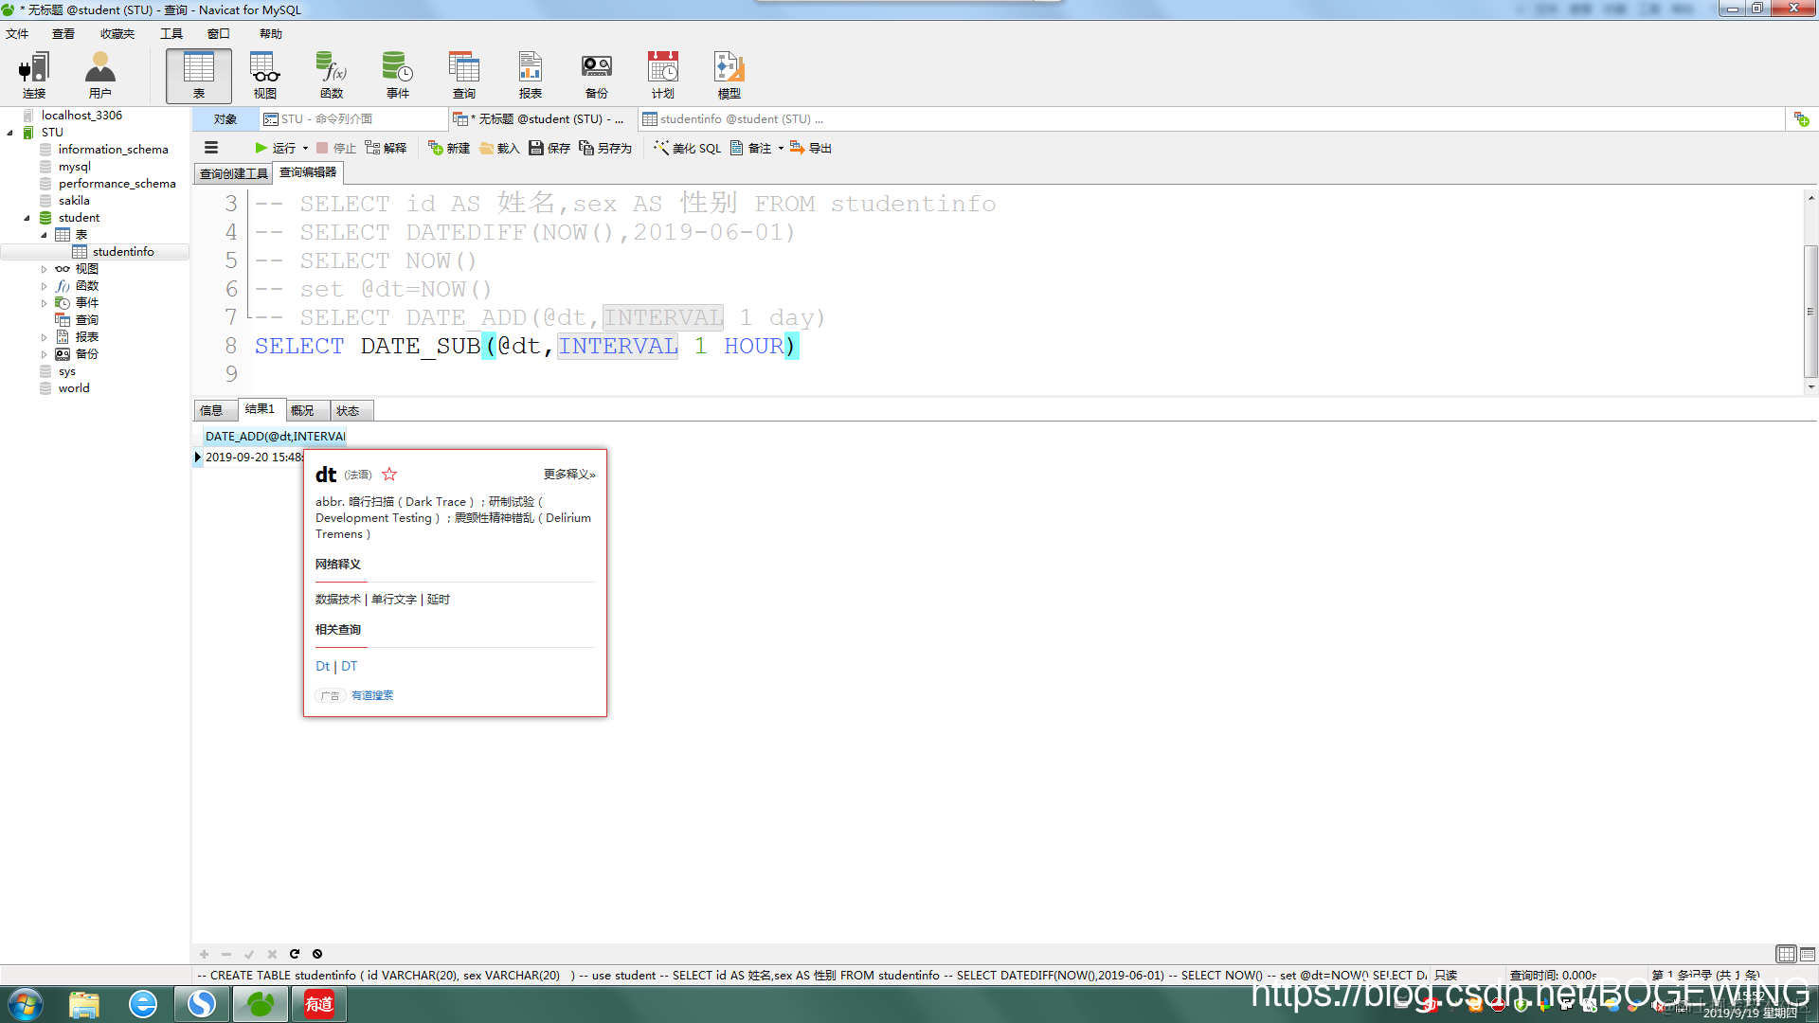Open the 运行 run dropdown arrow
The width and height of the screenshot is (1819, 1023).
pos(305,149)
